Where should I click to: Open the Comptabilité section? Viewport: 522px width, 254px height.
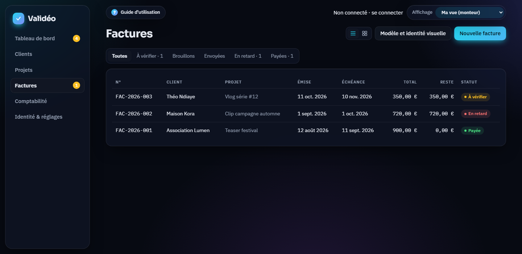point(47,101)
